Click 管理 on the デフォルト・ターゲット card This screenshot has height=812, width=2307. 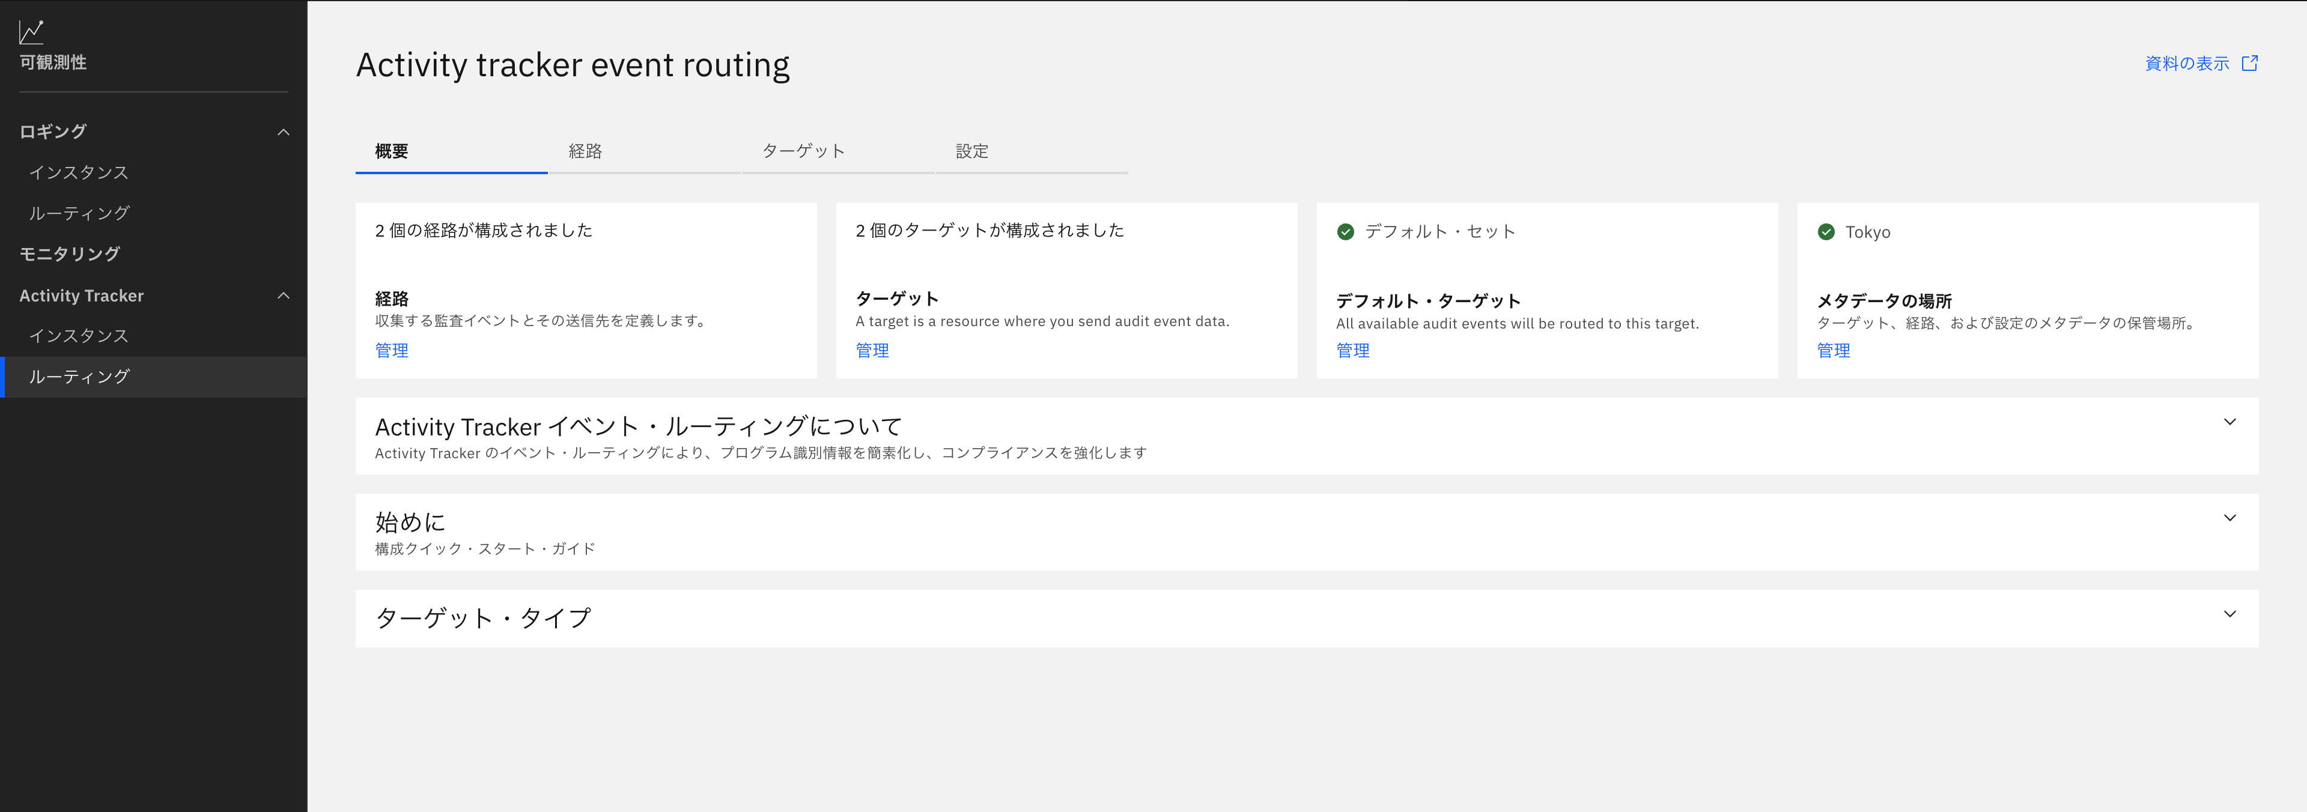click(1352, 350)
